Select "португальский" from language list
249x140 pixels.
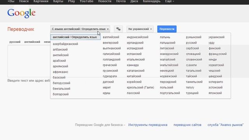pyautogui.click(x=170, y=93)
